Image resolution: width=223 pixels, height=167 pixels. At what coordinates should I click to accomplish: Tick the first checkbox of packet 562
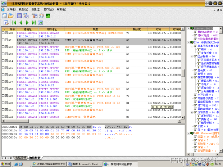click(3, 47)
